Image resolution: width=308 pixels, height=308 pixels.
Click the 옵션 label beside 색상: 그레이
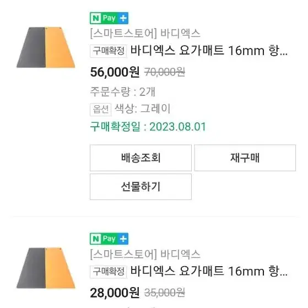pyautogui.click(x=101, y=110)
